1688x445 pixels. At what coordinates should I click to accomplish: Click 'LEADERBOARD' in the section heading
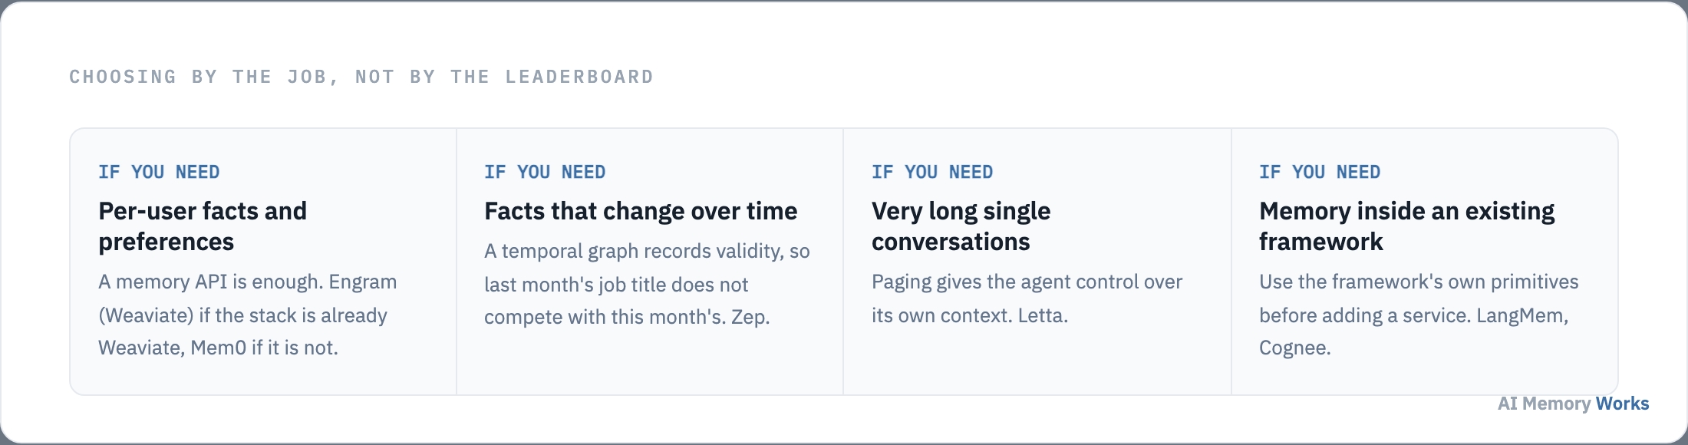[x=579, y=77]
